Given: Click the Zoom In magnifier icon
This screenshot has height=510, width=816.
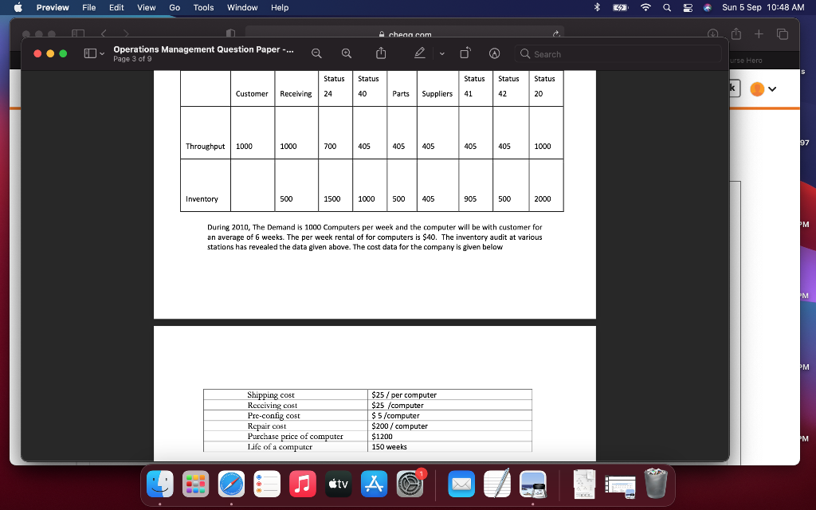Looking at the screenshot, I should [345, 53].
